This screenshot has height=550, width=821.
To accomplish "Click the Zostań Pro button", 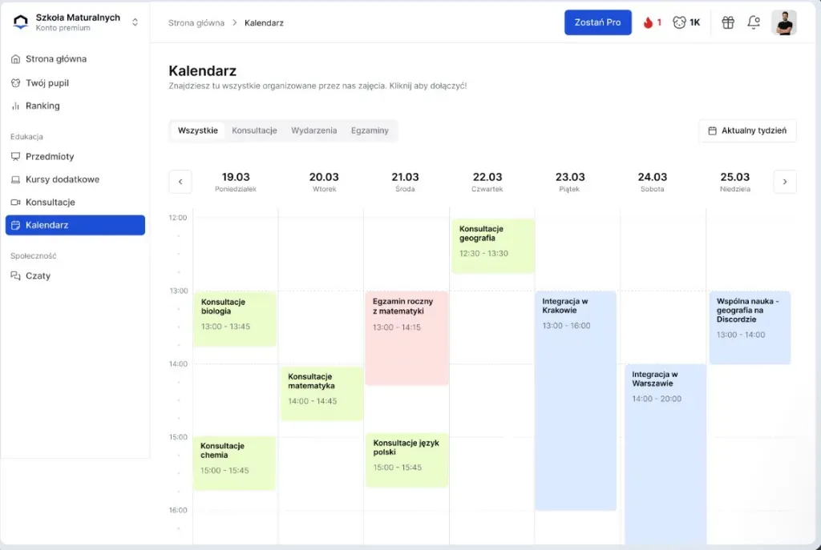I will coord(597,22).
